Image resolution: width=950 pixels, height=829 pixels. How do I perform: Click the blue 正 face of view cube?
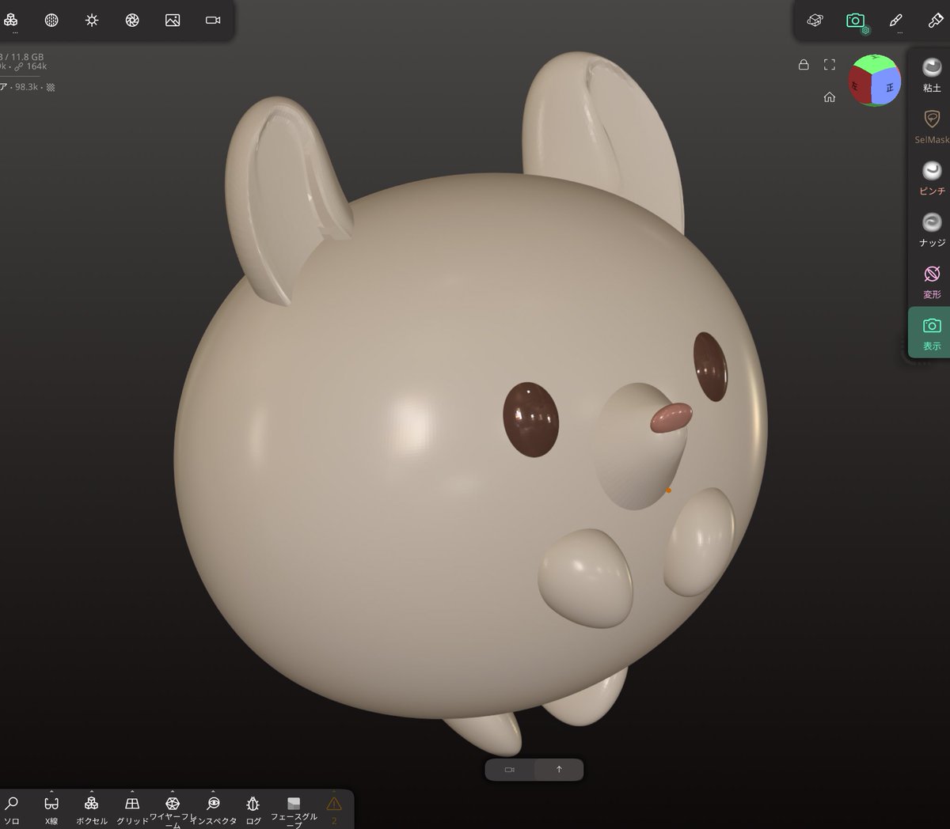coord(888,87)
